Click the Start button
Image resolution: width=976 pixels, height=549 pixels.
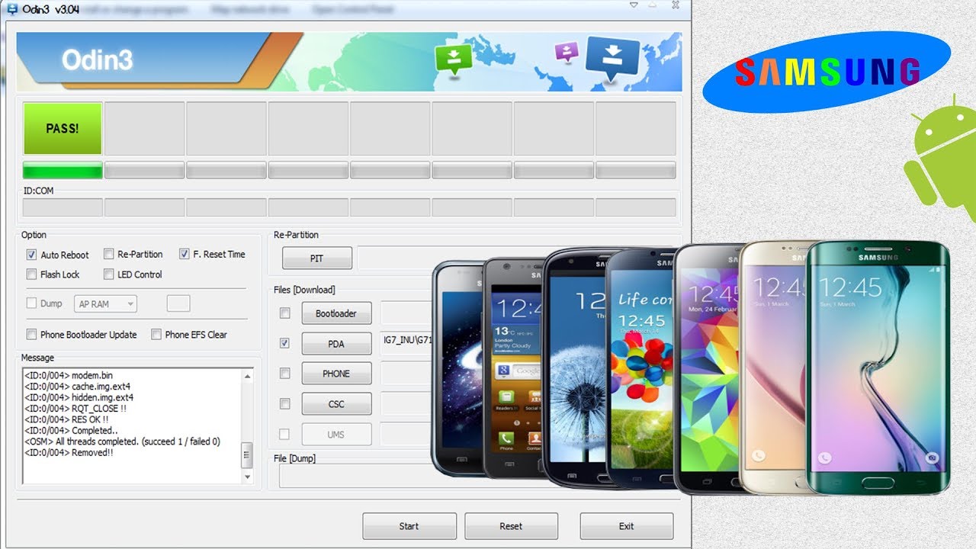409,526
